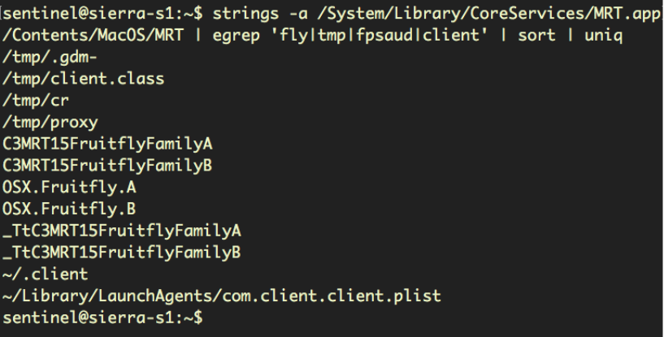Click the 'strings' command word
This screenshot has width=664, height=337.
248,15
